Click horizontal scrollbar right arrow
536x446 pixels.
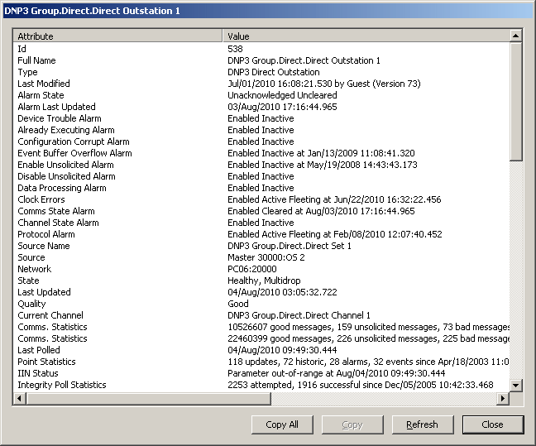(502, 399)
